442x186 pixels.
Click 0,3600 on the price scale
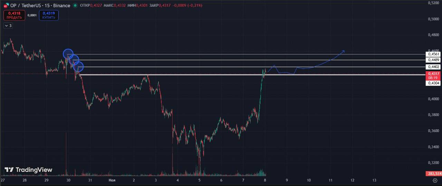coord(434,131)
